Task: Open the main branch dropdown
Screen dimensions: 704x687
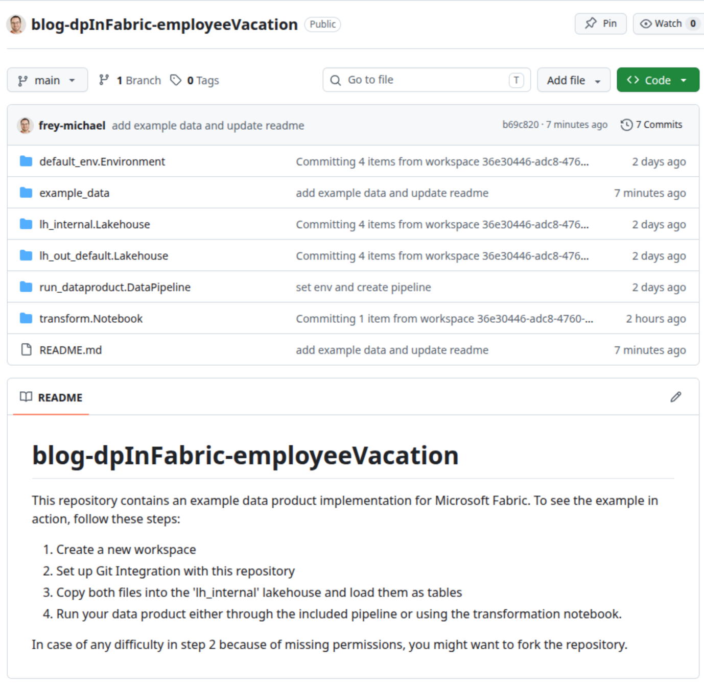Action: click(x=47, y=80)
